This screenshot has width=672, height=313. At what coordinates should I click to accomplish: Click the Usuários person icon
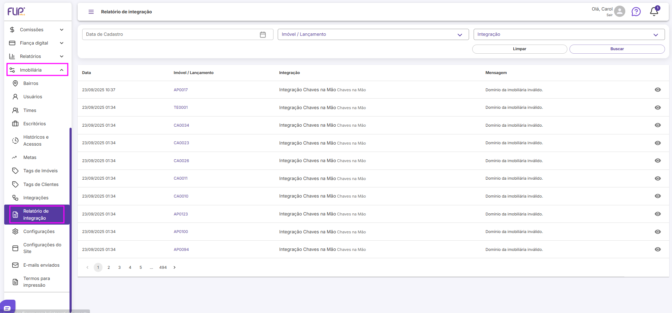pyautogui.click(x=15, y=97)
